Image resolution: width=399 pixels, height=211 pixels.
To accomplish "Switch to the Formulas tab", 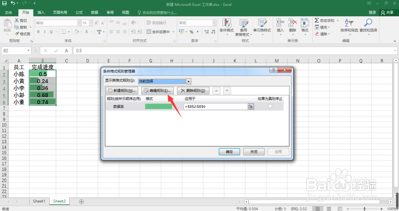I will tap(79, 12).
